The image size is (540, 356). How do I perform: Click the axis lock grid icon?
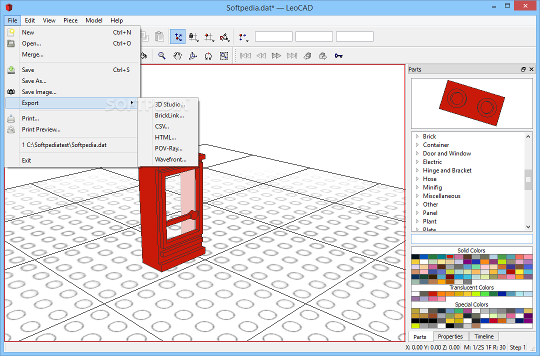coord(192,36)
